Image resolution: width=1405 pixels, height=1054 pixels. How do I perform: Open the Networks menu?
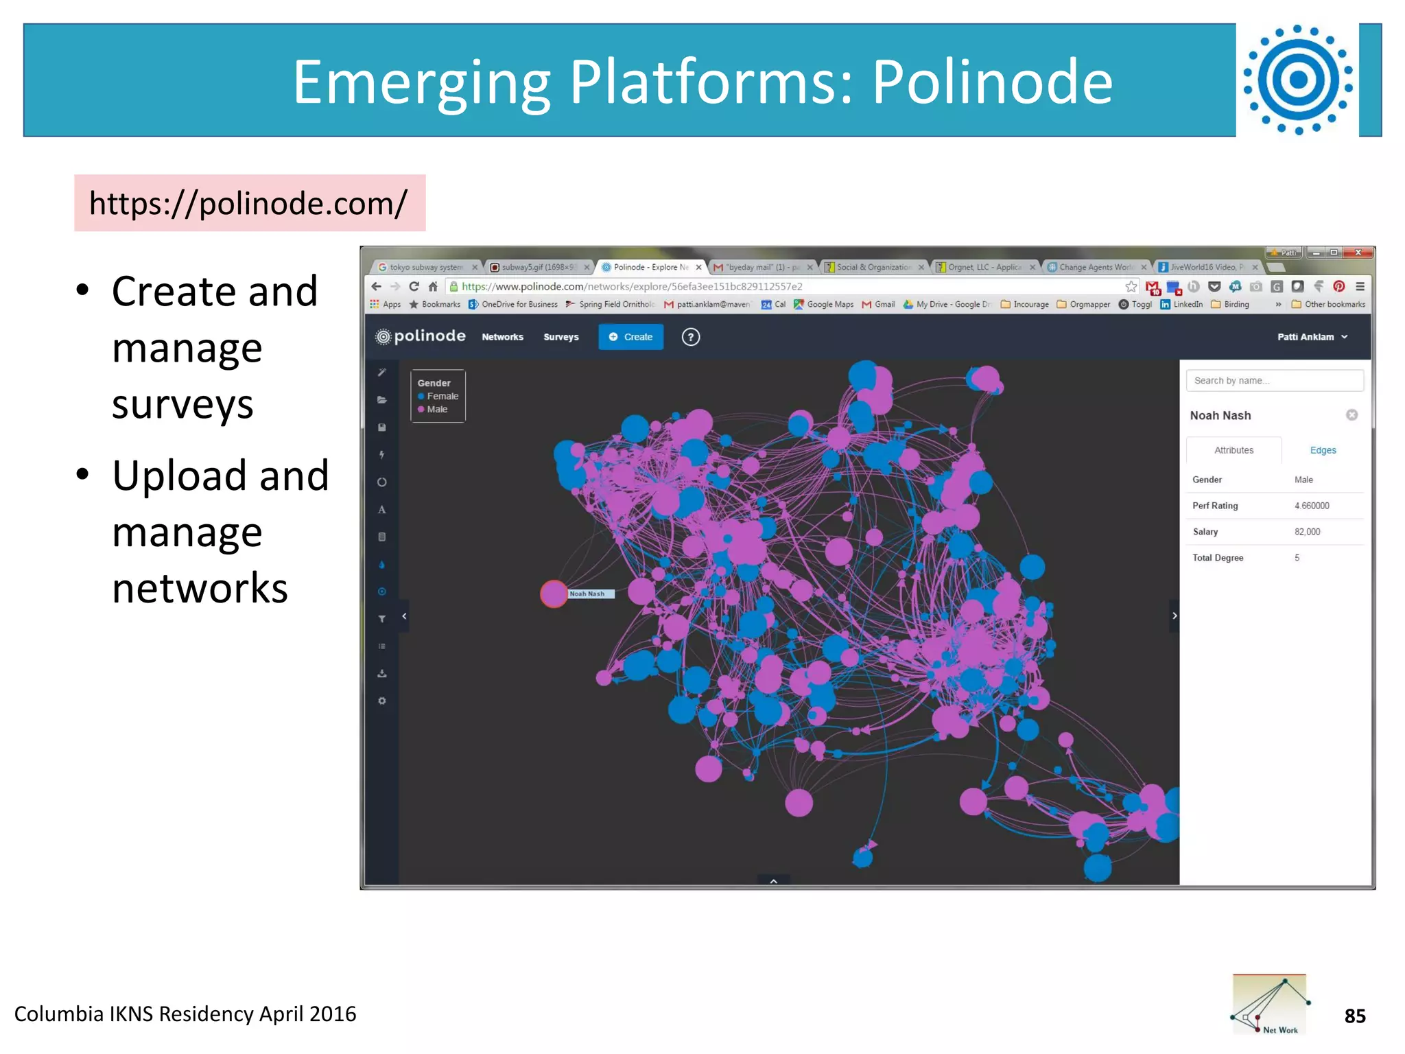click(x=502, y=337)
